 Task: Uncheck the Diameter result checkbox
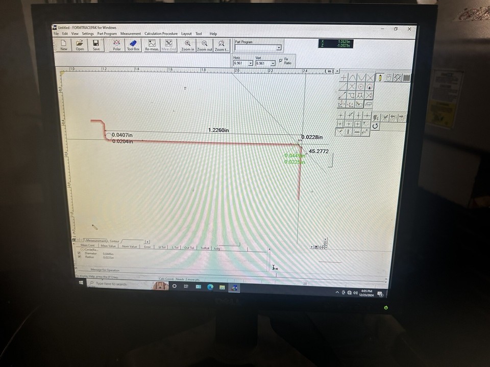click(79, 253)
